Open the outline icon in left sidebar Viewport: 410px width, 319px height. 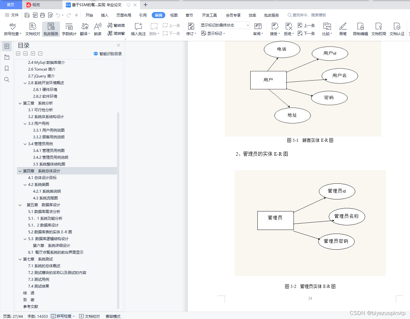point(7,46)
